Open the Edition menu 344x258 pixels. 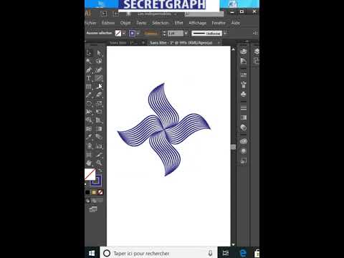coord(108,23)
